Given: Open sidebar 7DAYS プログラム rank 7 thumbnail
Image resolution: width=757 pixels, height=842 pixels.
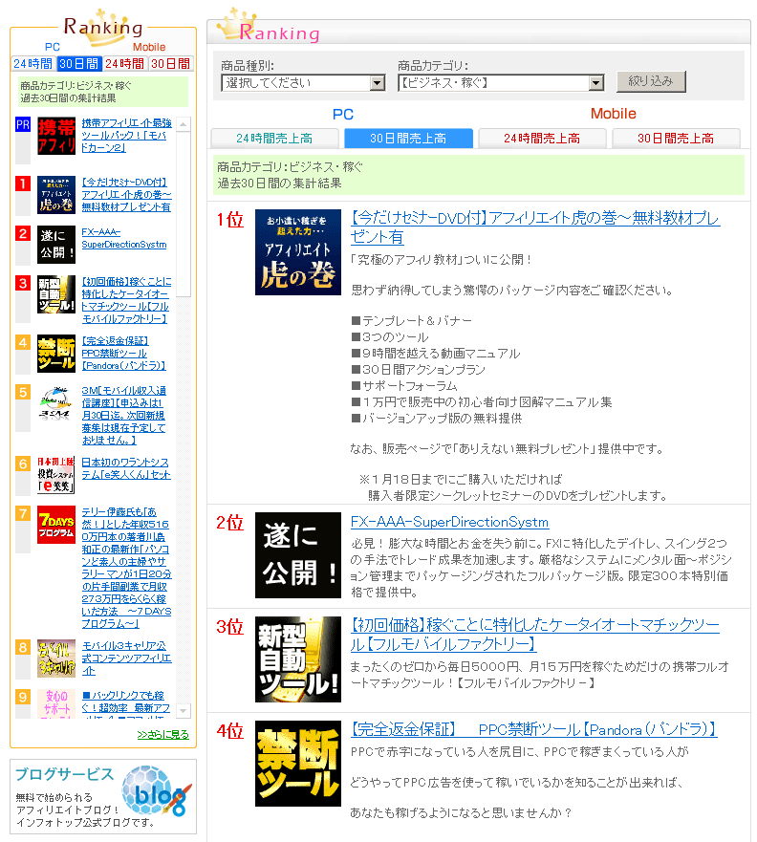Looking at the screenshot, I should coord(56,524).
